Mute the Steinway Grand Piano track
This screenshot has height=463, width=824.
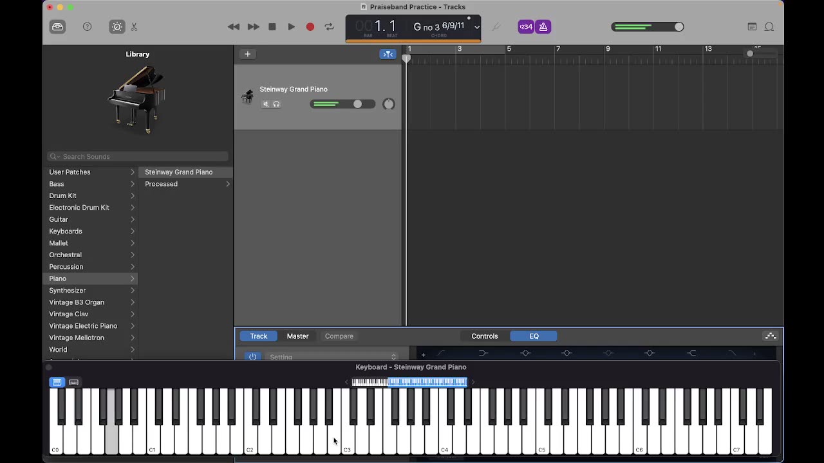tap(265, 104)
